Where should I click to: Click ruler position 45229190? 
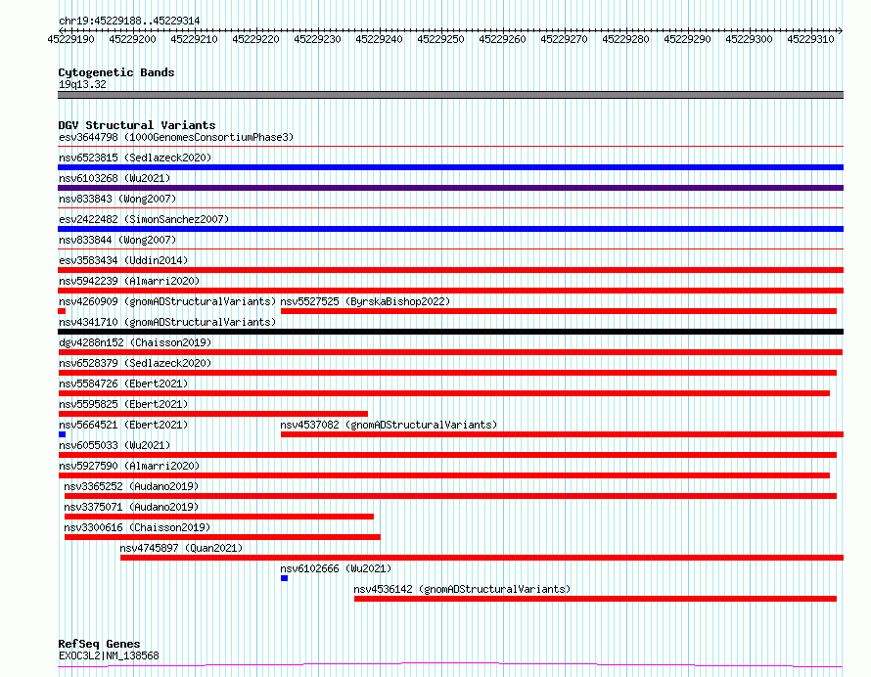[71, 39]
